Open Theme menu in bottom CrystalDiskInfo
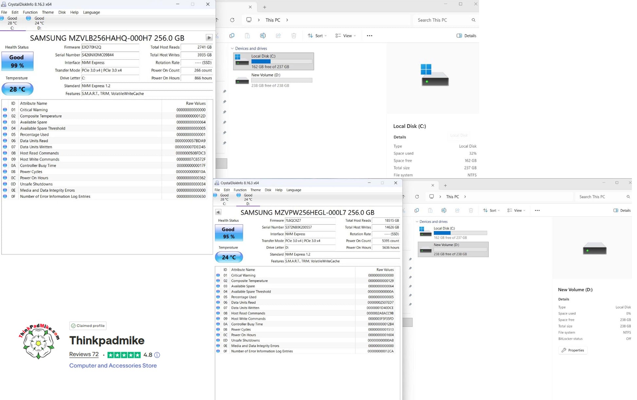Image resolution: width=637 pixels, height=400 pixels. click(255, 190)
